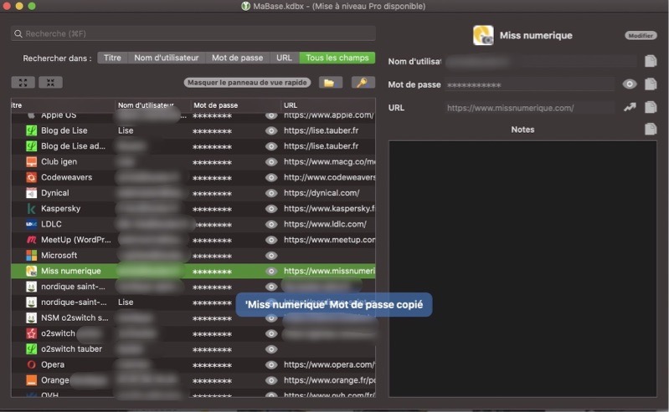Viewport: 669px width, 412px height.
Task: Select the LDLC entry in list
Action: (x=52, y=224)
